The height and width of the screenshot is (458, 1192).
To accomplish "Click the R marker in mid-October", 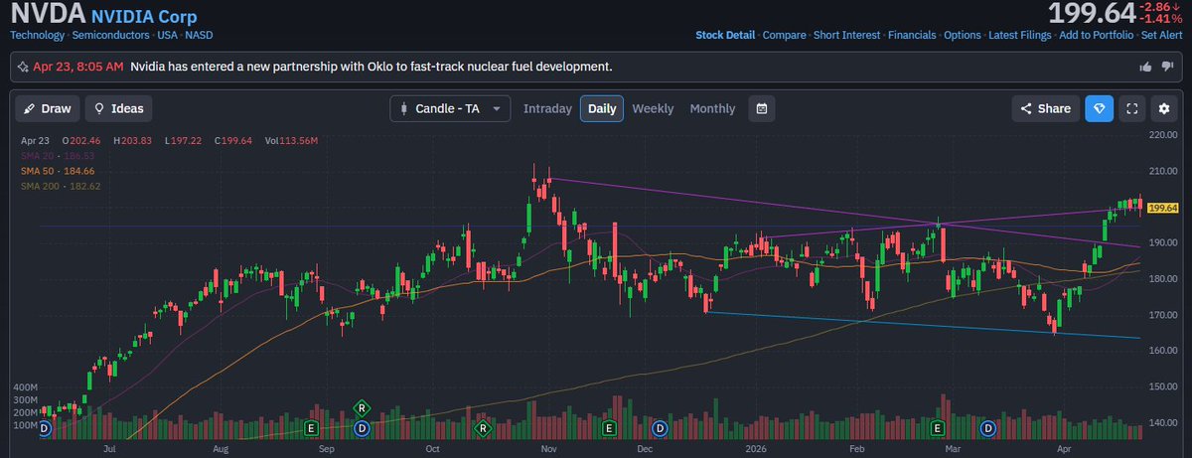I will 483,428.
